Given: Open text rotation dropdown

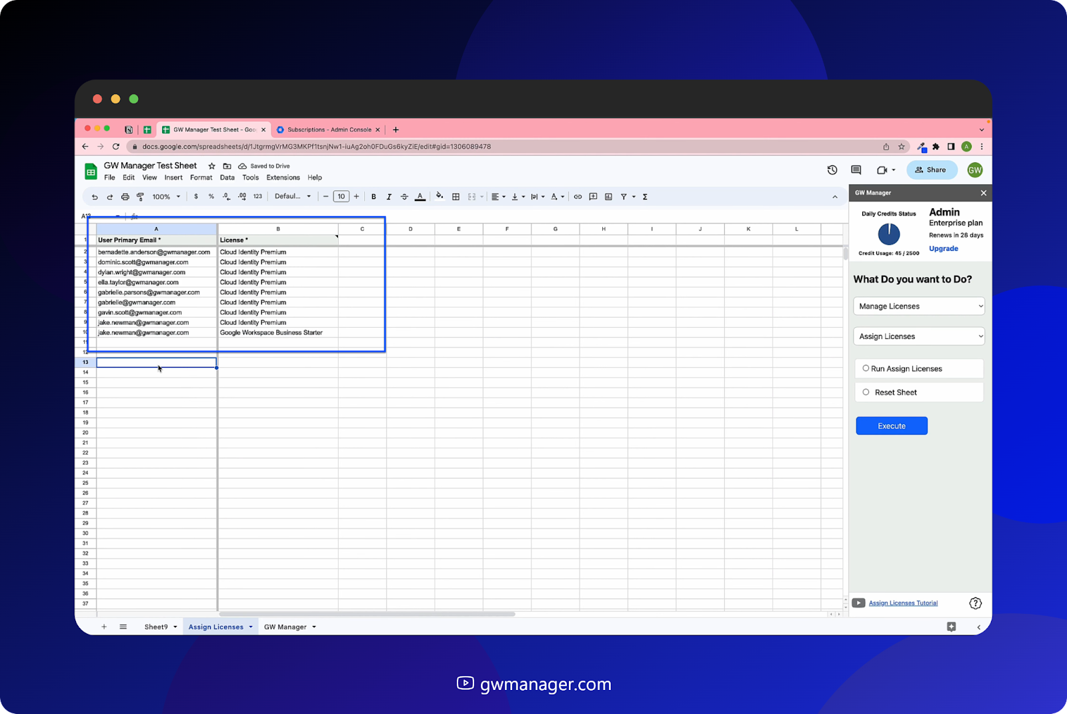Looking at the screenshot, I should 558,197.
